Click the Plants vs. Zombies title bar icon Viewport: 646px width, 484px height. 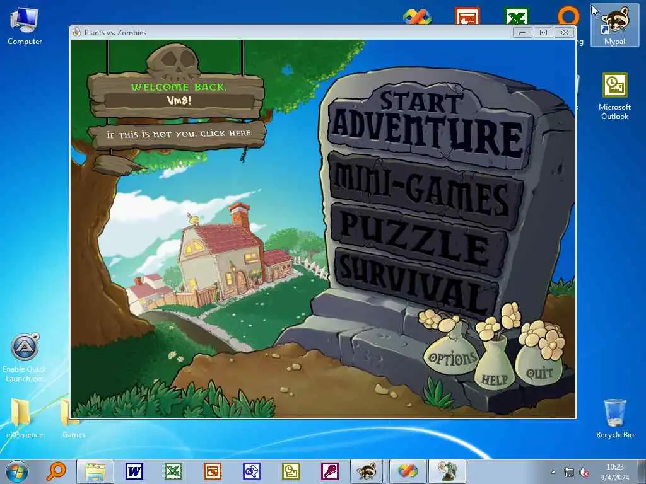[76, 33]
